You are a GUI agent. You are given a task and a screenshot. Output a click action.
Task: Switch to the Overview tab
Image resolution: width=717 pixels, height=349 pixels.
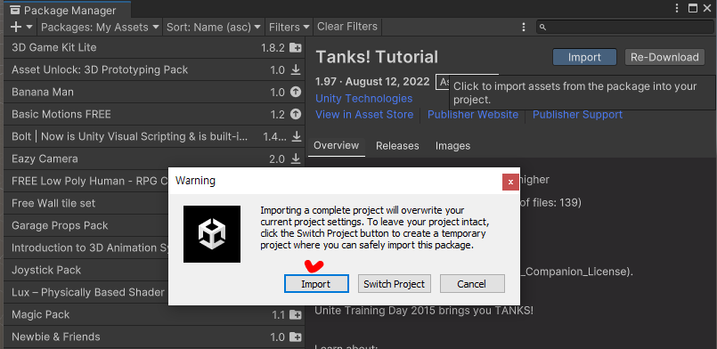(x=336, y=146)
